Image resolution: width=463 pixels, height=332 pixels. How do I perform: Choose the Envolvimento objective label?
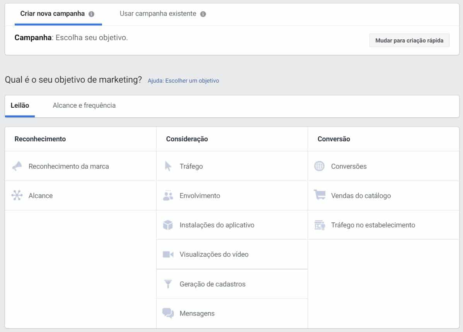[200, 195]
